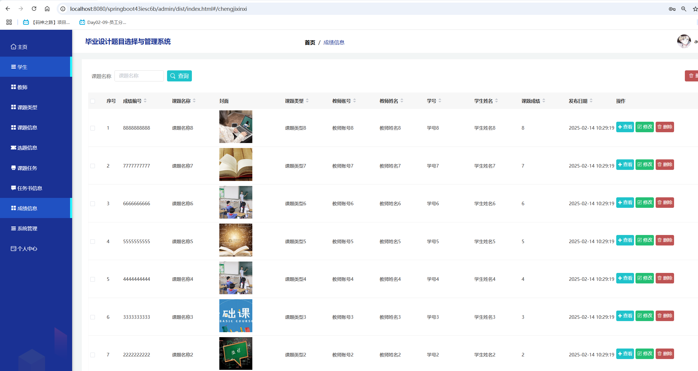Image resolution: width=698 pixels, height=371 pixels.
Task: Click the open book cover thumbnail for 课题名称7
Action: tap(236, 165)
